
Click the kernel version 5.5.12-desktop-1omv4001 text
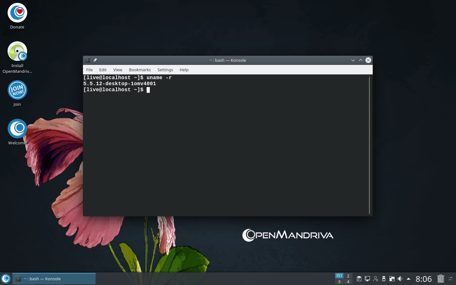(120, 84)
